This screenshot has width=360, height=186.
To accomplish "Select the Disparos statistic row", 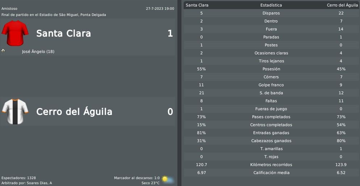I will (x=271, y=13).
